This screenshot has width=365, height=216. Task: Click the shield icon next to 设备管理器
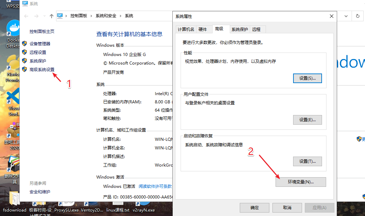pos(24,44)
